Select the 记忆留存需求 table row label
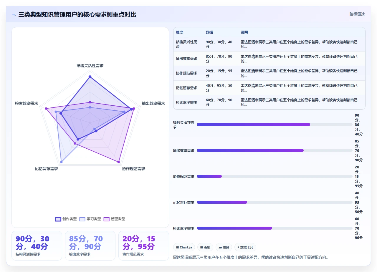This screenshot has width=377, height=272. (186, 88)
